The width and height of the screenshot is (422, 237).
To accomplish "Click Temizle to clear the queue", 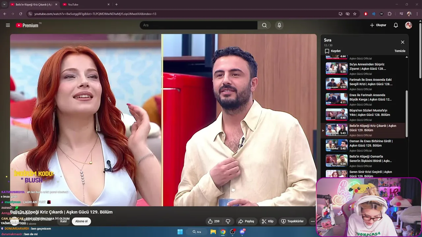I will (400, 51).
